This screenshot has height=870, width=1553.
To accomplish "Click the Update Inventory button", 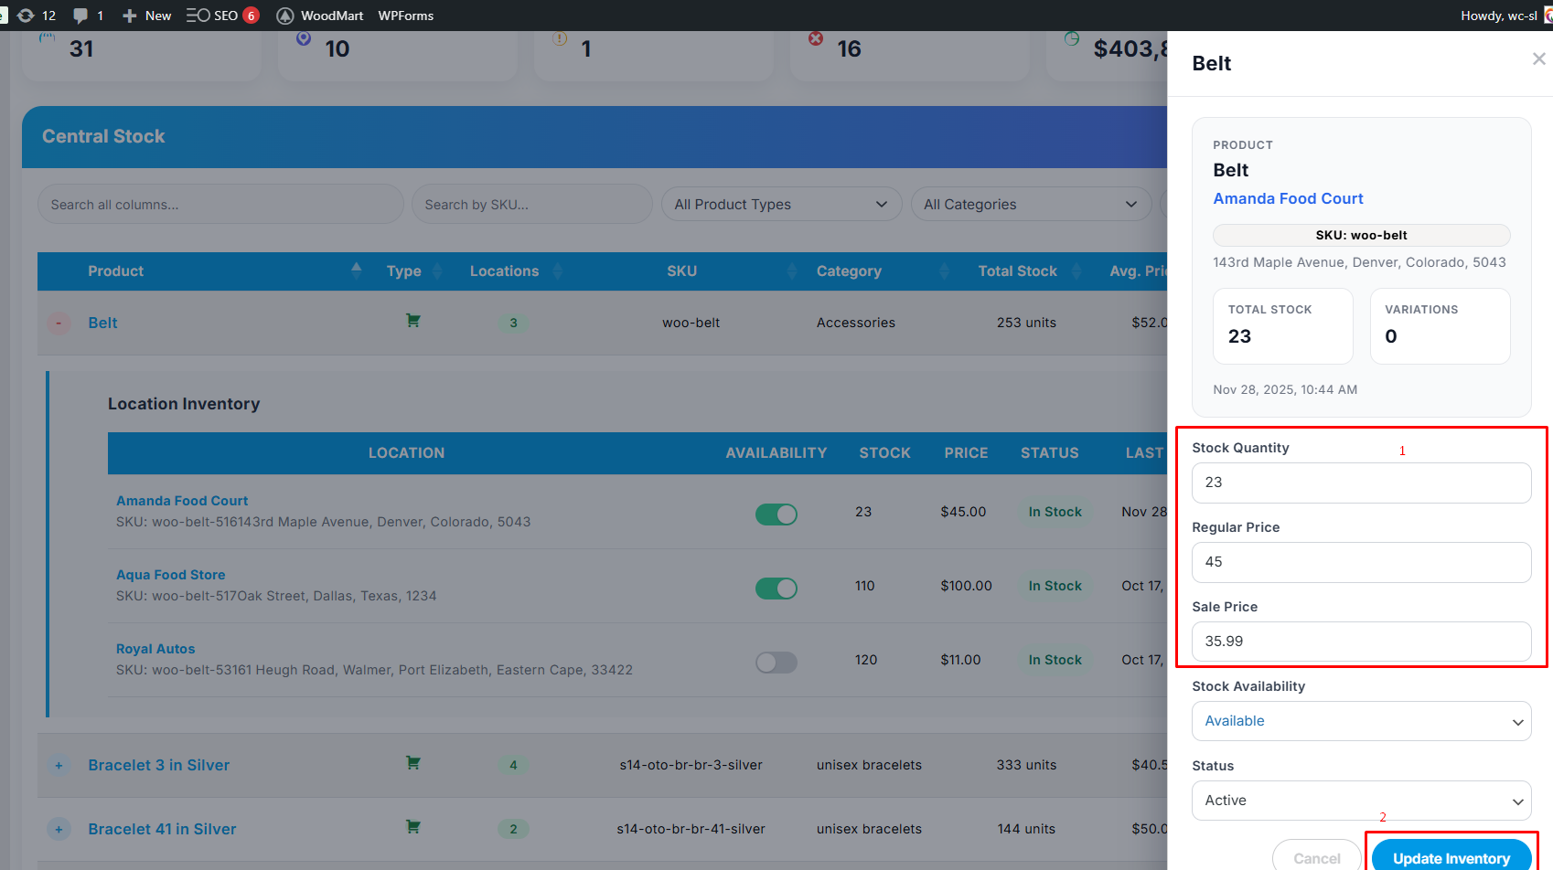I will [x=1451, y=857].
